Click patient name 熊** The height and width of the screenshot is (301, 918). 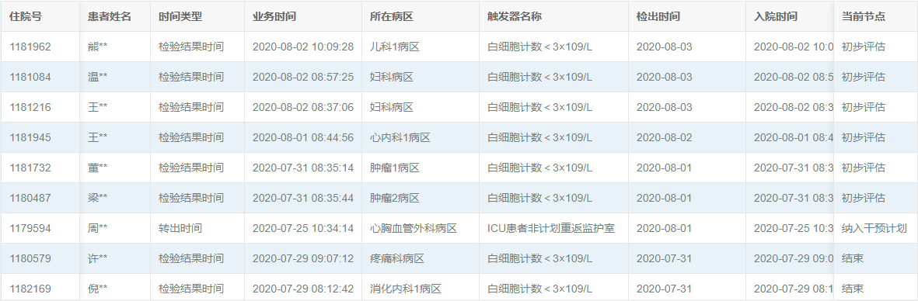pyautogui.click(x=97, y=47)
